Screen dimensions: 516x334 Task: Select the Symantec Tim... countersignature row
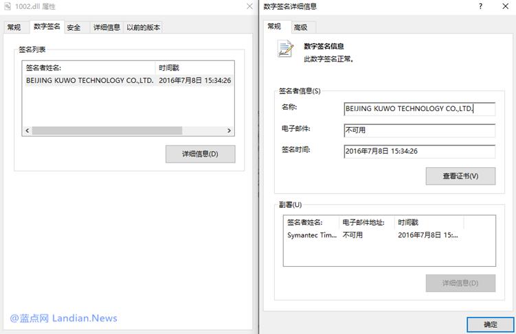tap(372, 235)
